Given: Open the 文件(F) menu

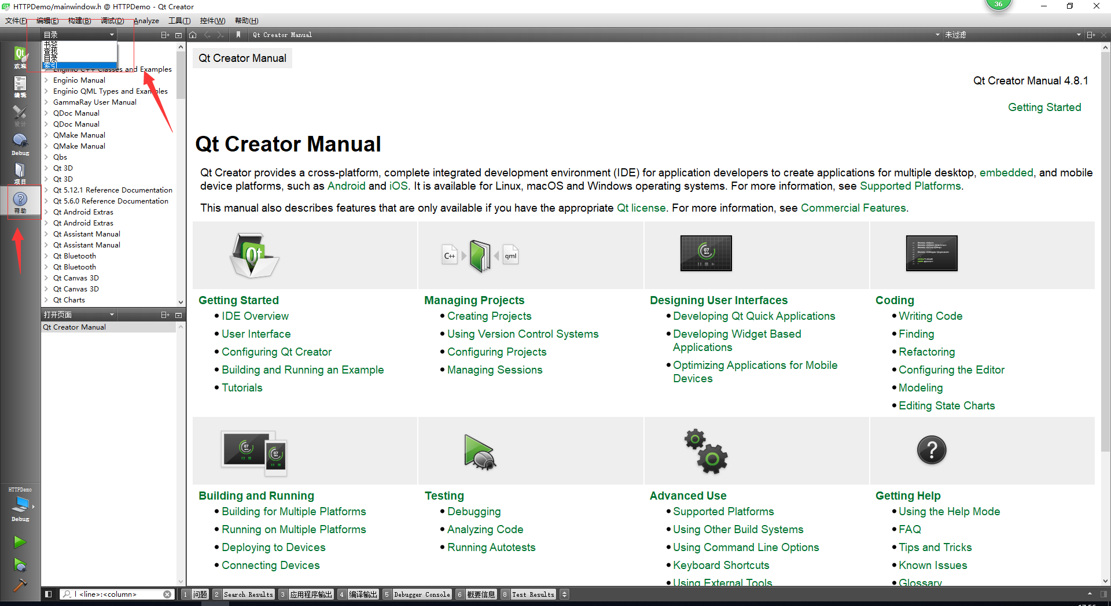Looking at the screenshot, I should coord(16,21).
